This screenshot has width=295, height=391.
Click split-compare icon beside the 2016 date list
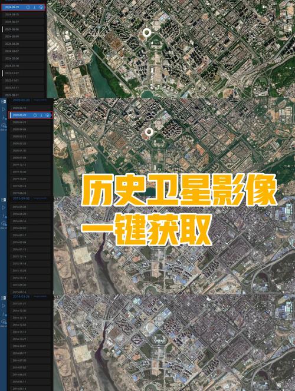tap(4, 200)
